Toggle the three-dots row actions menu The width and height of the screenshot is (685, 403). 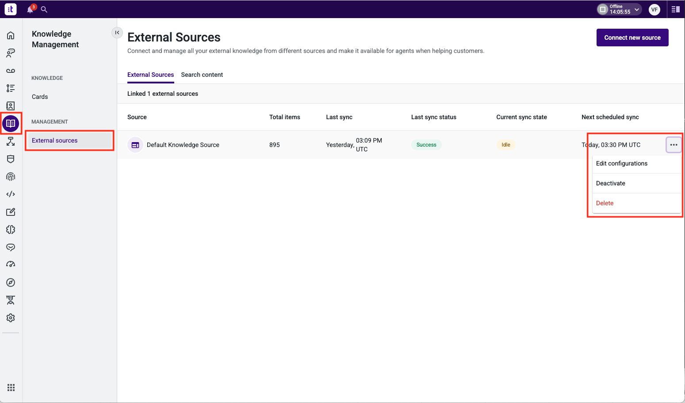(x=674, y=145)
